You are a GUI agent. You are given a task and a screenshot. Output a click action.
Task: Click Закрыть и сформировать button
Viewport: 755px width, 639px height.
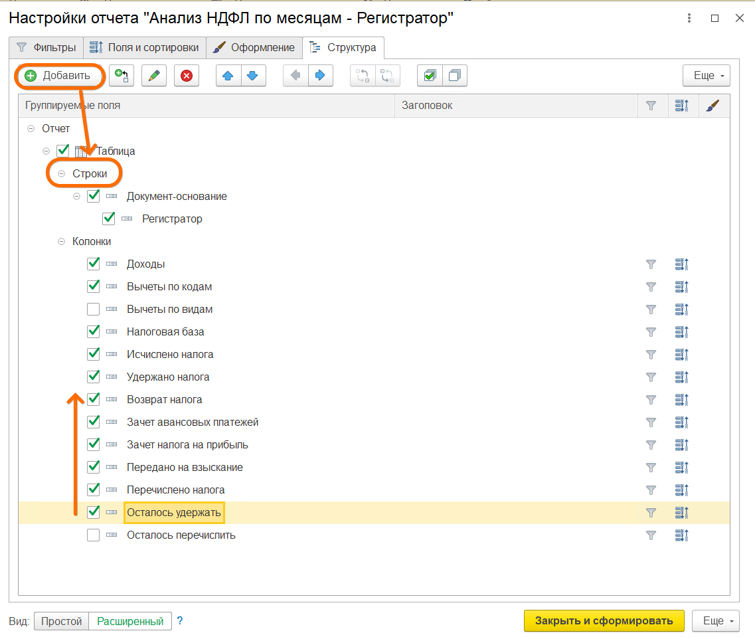coord(604,621)
